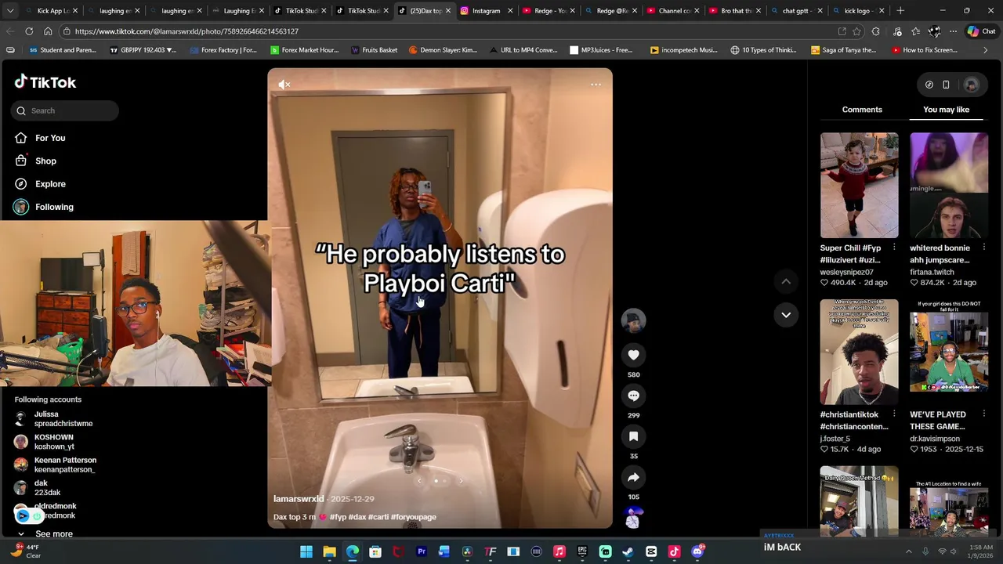The image size is (1003, 564).
Task: Go to previous video with up chevron
Action: click(786, 281)
